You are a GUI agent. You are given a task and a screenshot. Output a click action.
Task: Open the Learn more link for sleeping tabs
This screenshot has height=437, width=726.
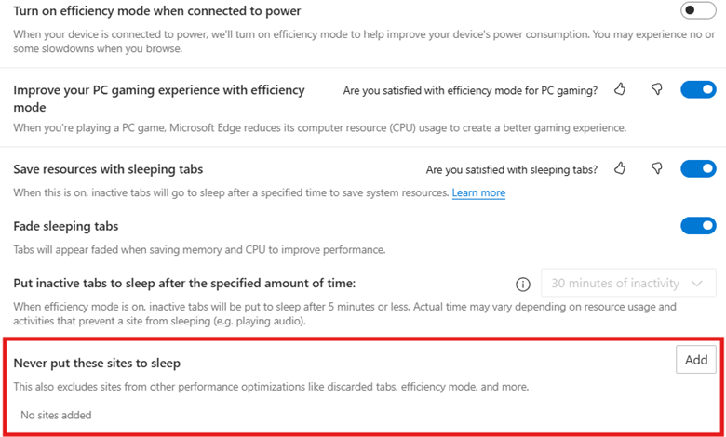tap(478, 192)
